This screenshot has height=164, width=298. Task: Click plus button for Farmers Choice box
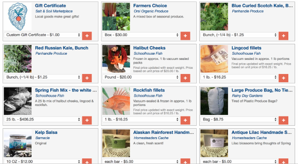coord(185,36)
